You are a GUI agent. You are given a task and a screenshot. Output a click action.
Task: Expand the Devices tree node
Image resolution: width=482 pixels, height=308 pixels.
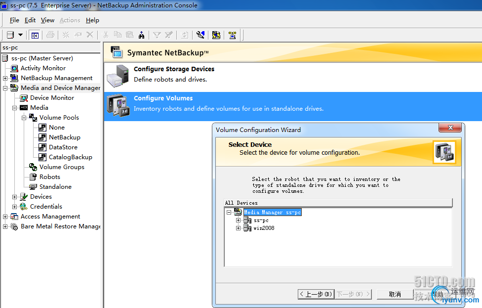14,197
